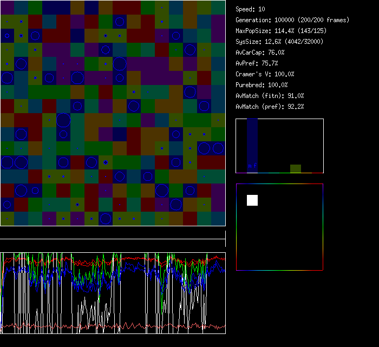
Task: Click the white square in the rainbow-bordered box
Action: point(252,200)
